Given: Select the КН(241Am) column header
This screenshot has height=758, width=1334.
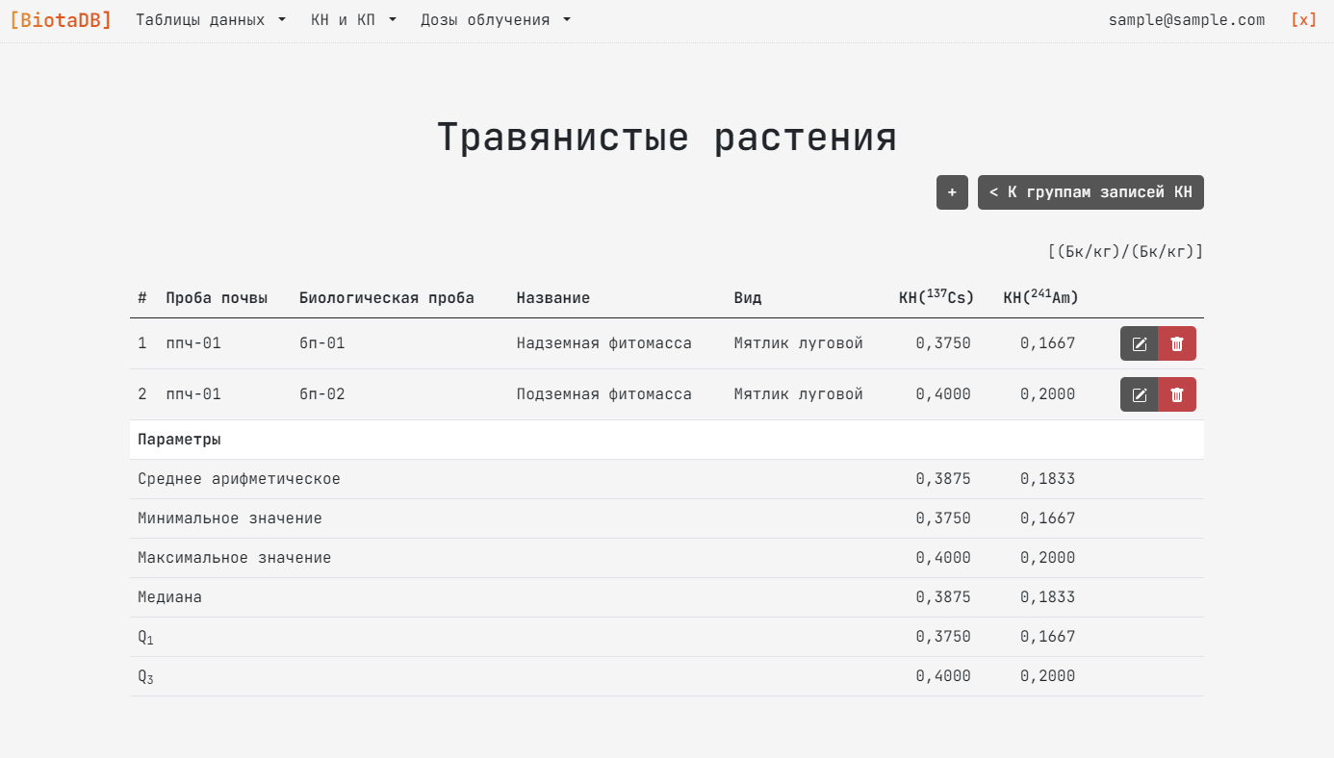Looking at the screenshot, I should [x=1040, y=298].
